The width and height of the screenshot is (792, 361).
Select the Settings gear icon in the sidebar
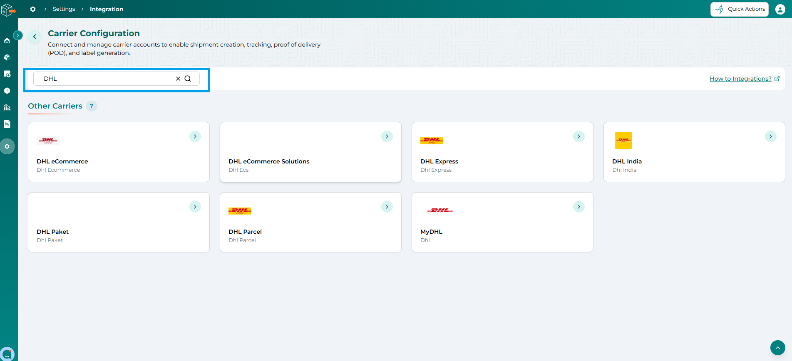point(7,146)
